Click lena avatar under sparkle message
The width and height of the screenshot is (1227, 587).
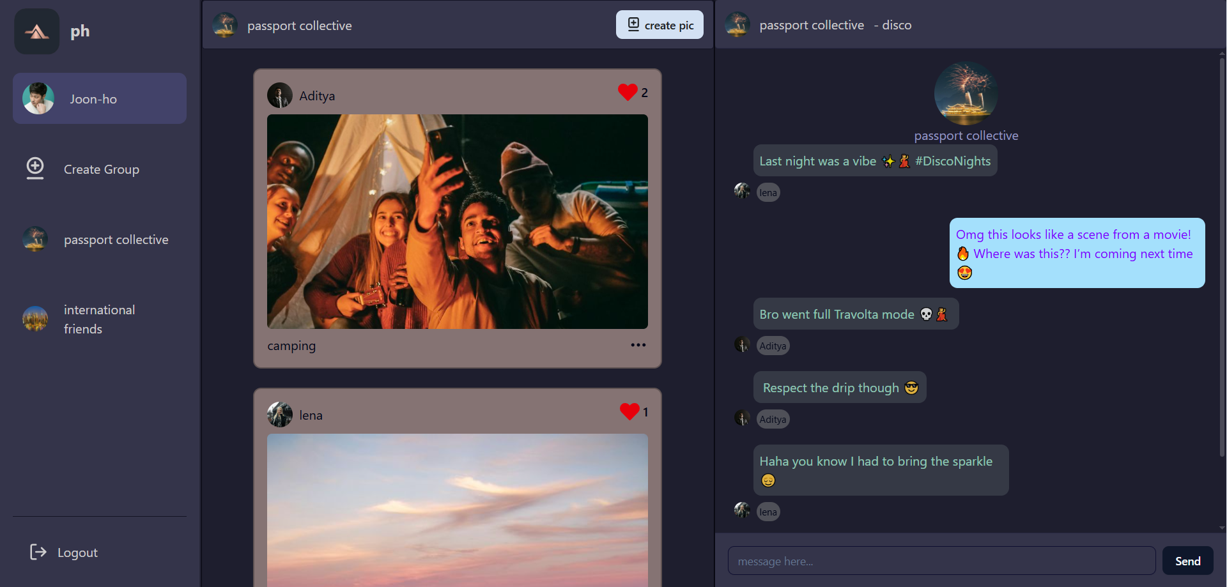(x=742, y=510)
